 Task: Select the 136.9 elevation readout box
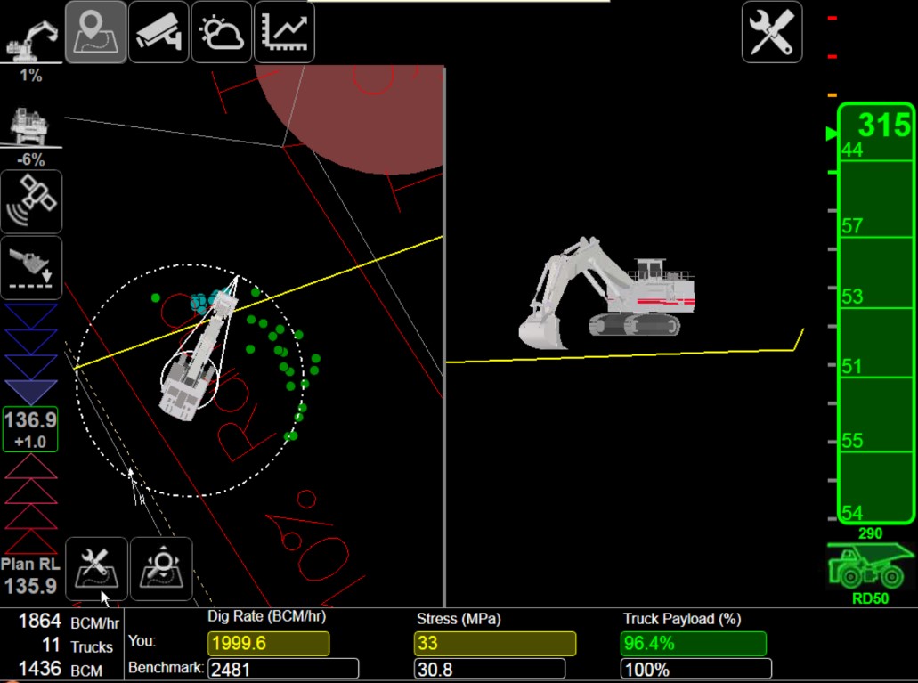pyautogui.click(x=31, y=429)
